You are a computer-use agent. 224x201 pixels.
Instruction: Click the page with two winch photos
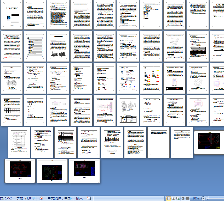58,46
